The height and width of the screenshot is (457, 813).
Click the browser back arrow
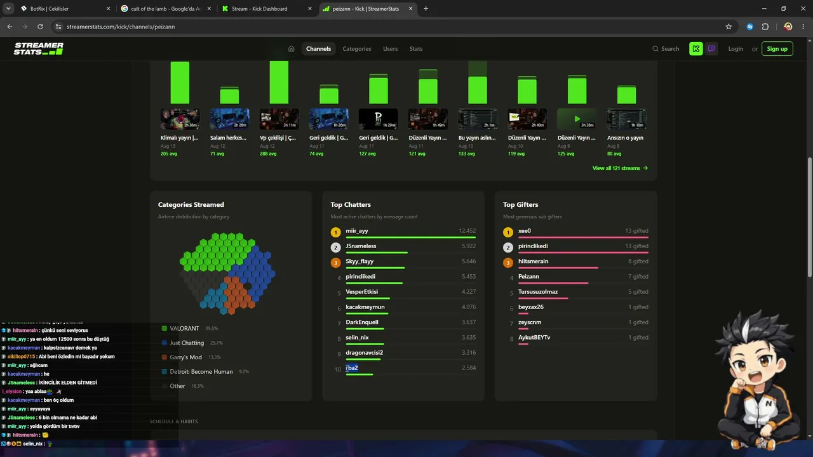pyautogui.click(x=10, y=27)
